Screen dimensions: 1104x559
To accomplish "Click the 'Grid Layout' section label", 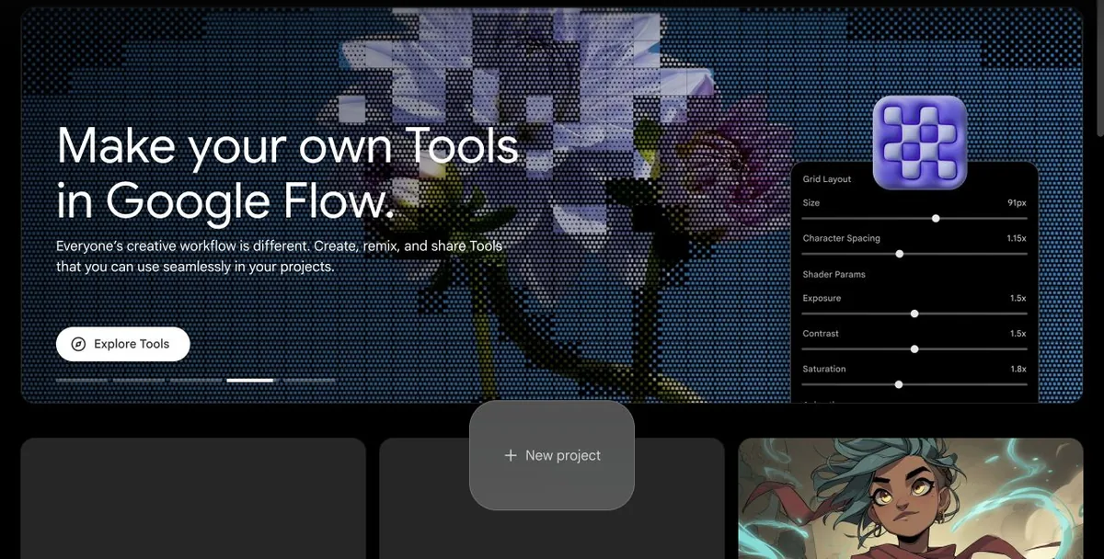I will [827, 179].
